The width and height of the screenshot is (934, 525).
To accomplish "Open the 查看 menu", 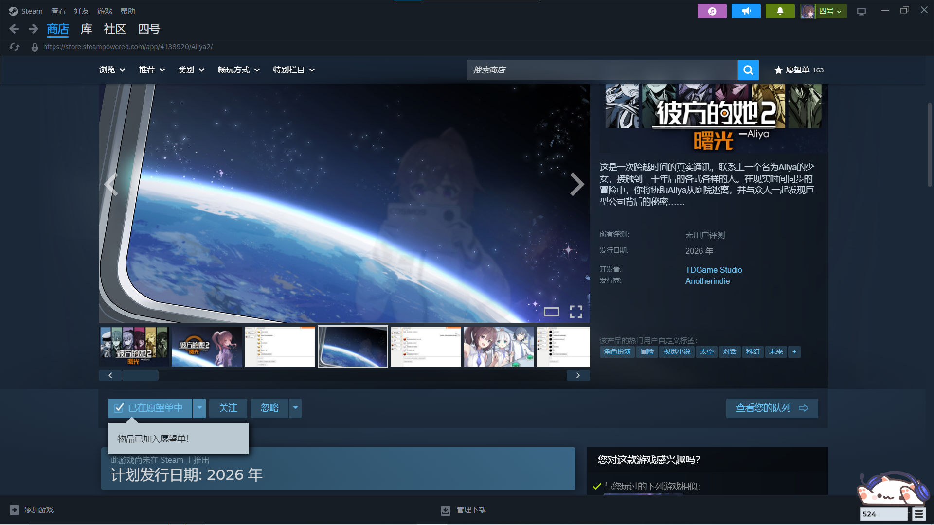I will tap(58, 11).
